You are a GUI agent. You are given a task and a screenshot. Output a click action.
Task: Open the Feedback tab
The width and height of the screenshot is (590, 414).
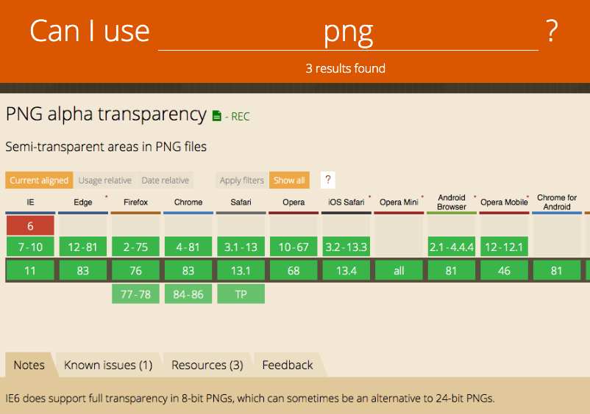coord(288,365)
